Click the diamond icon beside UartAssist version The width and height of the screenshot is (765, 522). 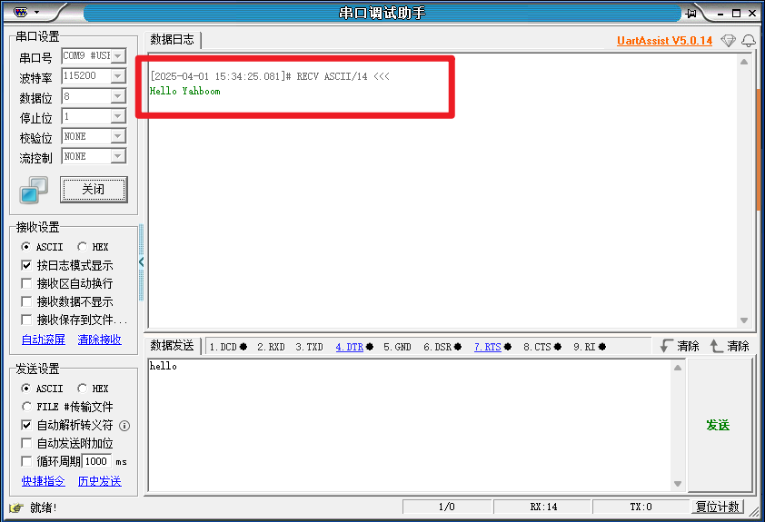click(x=728, y=41)
